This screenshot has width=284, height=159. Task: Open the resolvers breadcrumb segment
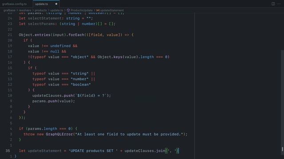25,10
